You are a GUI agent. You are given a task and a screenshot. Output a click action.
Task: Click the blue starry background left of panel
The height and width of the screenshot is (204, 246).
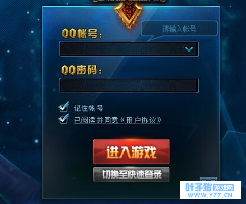pyautogui.click(x=20, y=102)
